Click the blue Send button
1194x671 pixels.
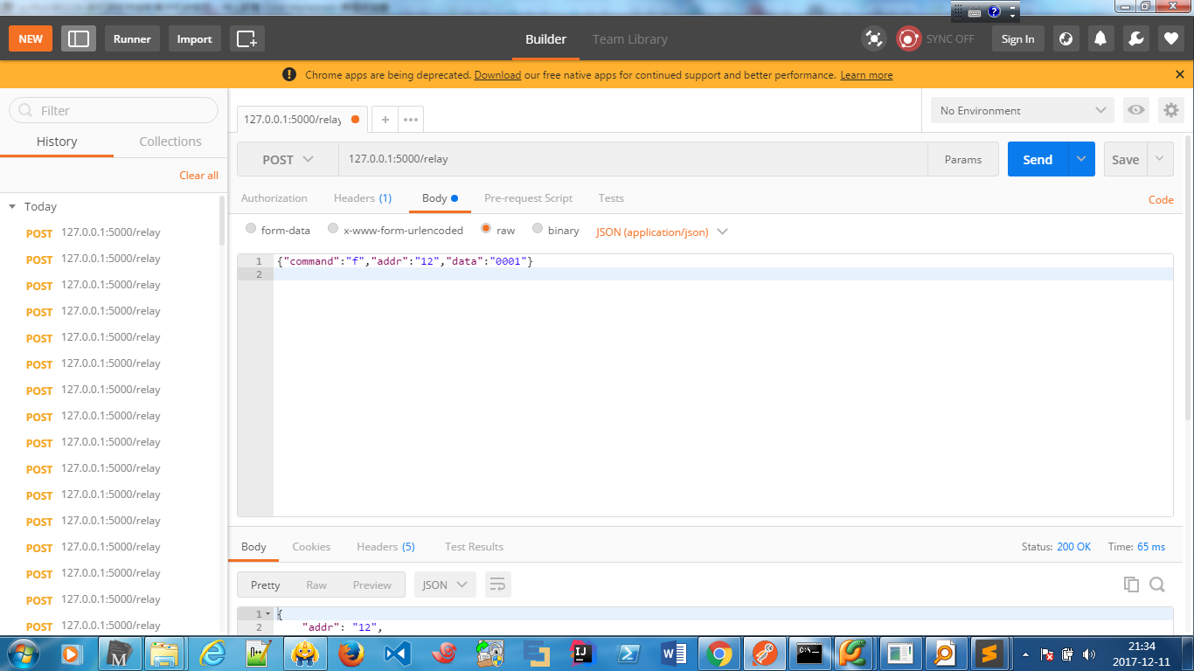(x=1038, y=159)
